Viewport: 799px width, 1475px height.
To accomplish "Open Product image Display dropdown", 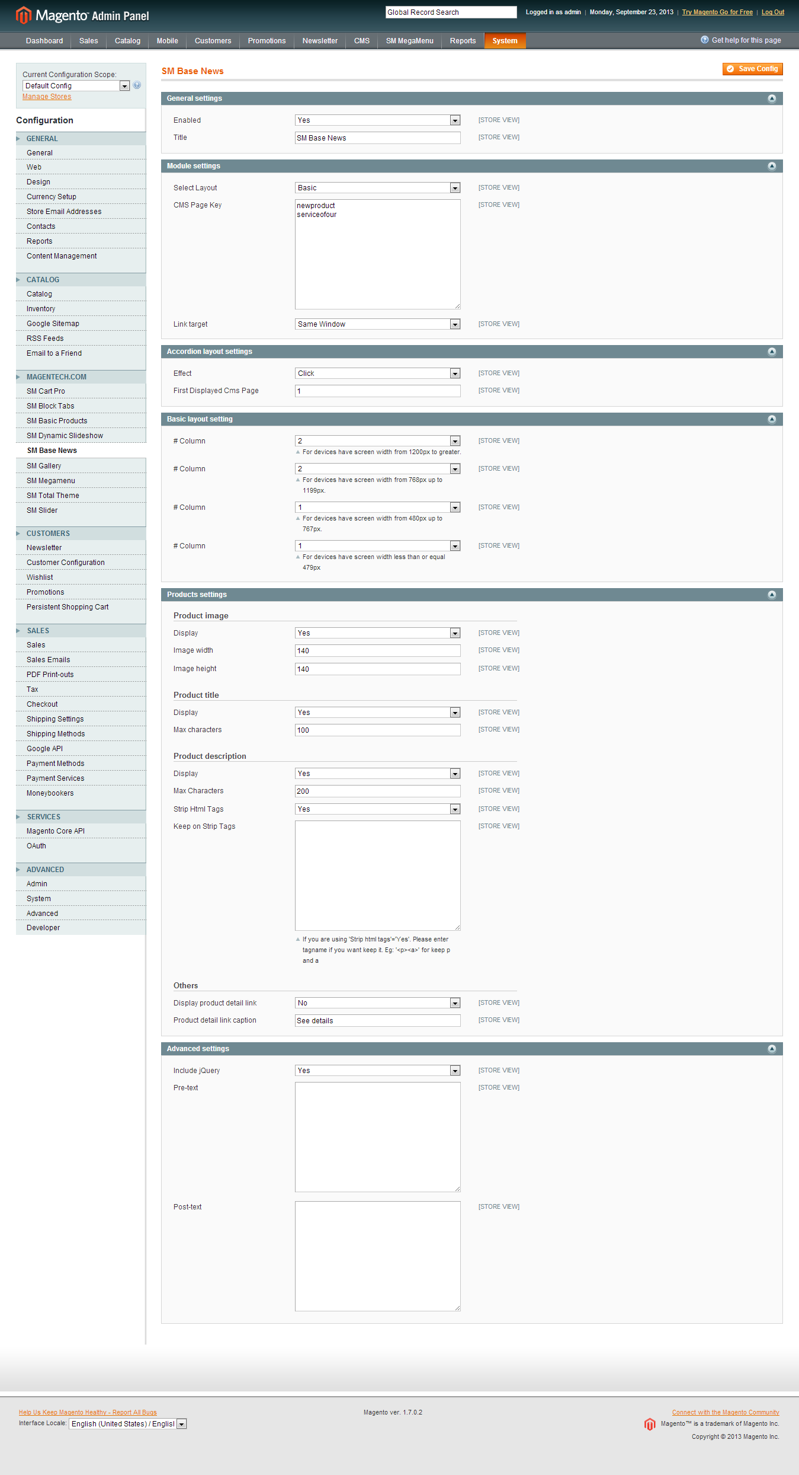I will 377,633.
